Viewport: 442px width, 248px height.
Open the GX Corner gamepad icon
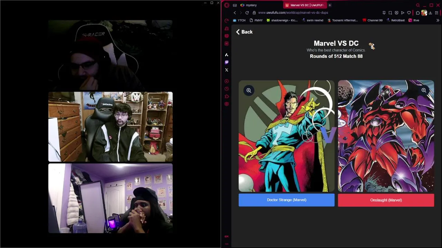(x=235, y=5)
